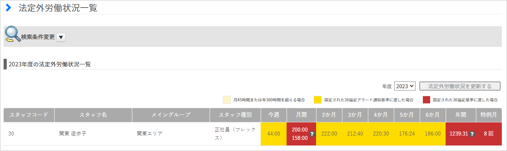Click 法定外労働状況を更新する button

[x=460, y=86]
